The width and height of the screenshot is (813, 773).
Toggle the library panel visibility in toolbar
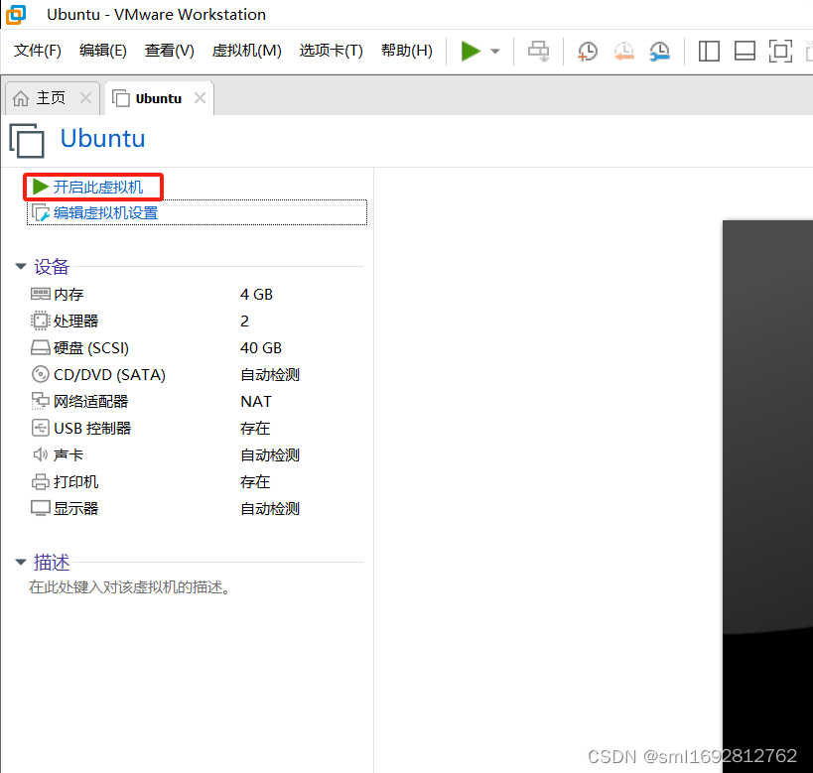[x=709, y=51]
